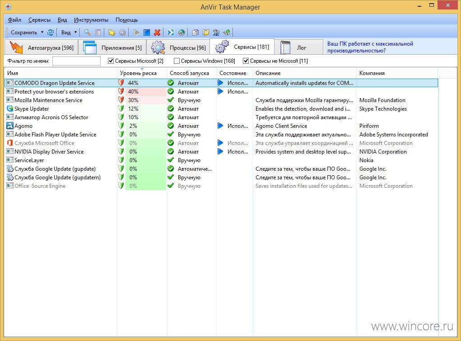Click the green startup check for Agomo
This screenshot has width=461, height=341.
point(171,126)
